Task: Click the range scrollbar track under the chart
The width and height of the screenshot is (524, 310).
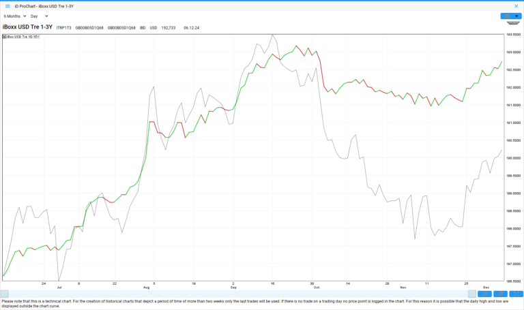Action: pyautogui.click(x=238, y=294)
